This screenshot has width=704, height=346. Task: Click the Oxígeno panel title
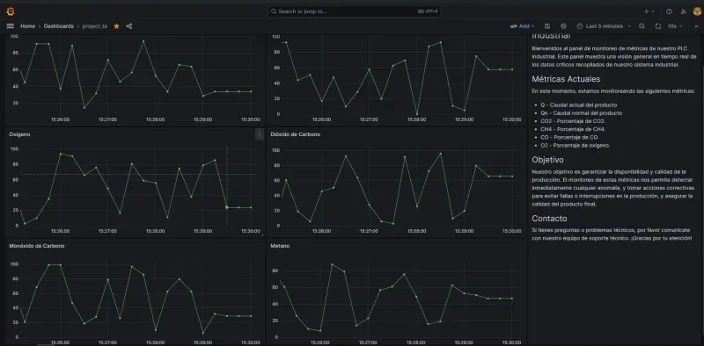click(19, 134)
